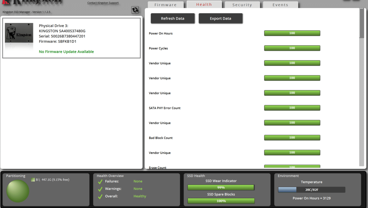Click the Overall green checkmark
368x208 pixels.
point(100,196)
